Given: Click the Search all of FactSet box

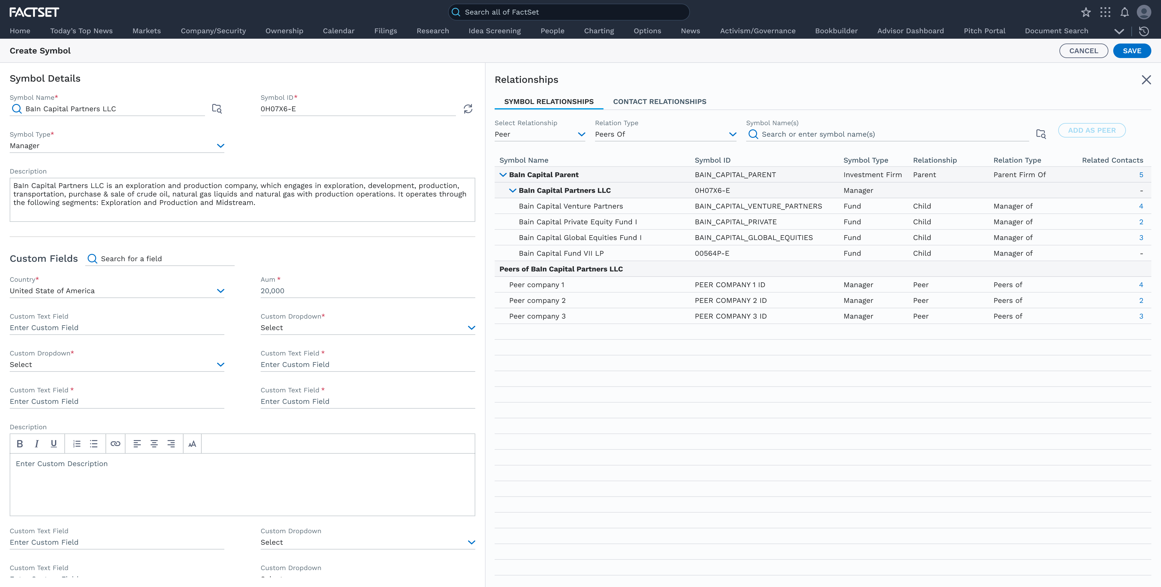Looking at the screenshot, I should click(x=568, y=12).
